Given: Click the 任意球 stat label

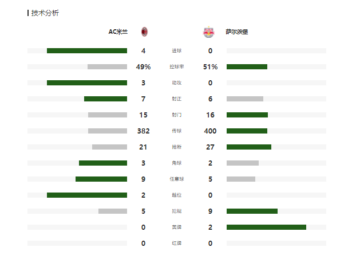Looking at the screenshot, I should tap(177, 179).
